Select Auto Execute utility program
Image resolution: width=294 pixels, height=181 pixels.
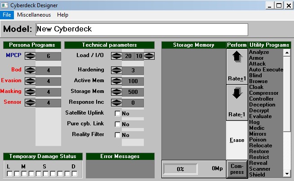pyautogui.click(x=266, y=70)
